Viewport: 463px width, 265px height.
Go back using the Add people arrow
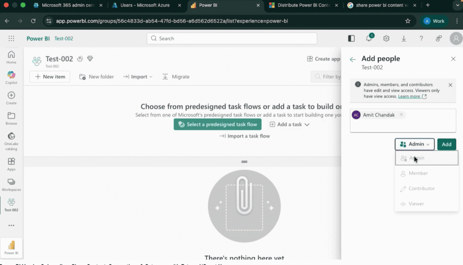(x=353, y=59)
